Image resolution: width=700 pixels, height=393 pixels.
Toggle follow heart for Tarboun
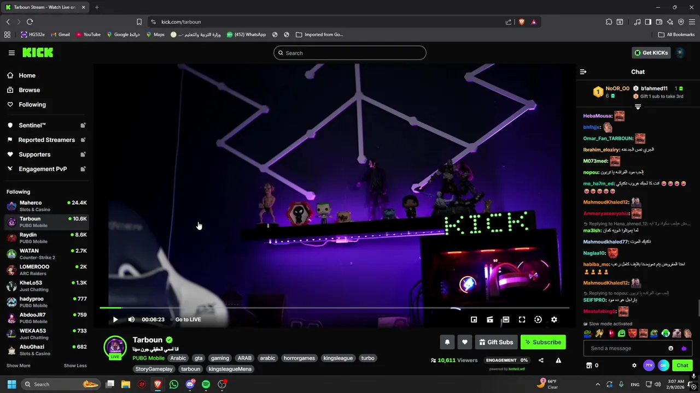point(465,342)
